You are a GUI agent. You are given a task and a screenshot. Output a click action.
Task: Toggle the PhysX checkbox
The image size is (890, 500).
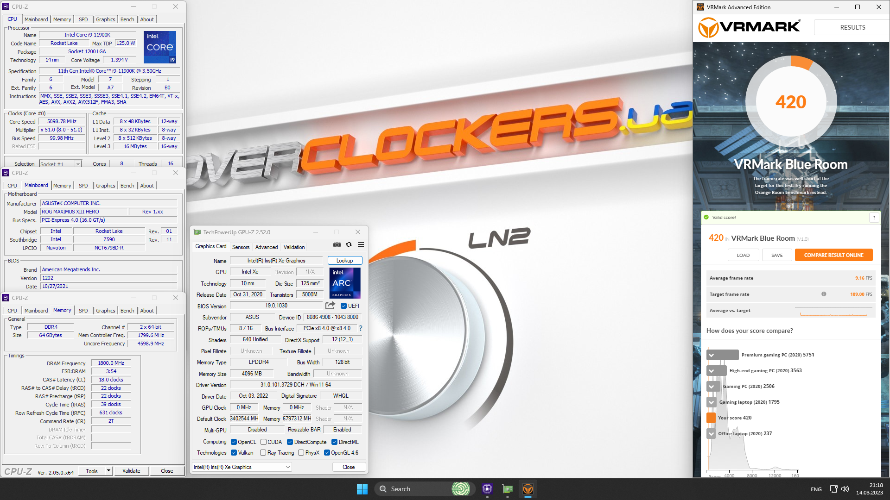(301, 453)
